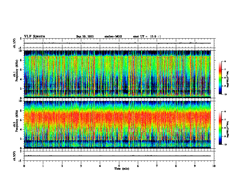Click the "2" tick on the time axis

pos(62,166)
